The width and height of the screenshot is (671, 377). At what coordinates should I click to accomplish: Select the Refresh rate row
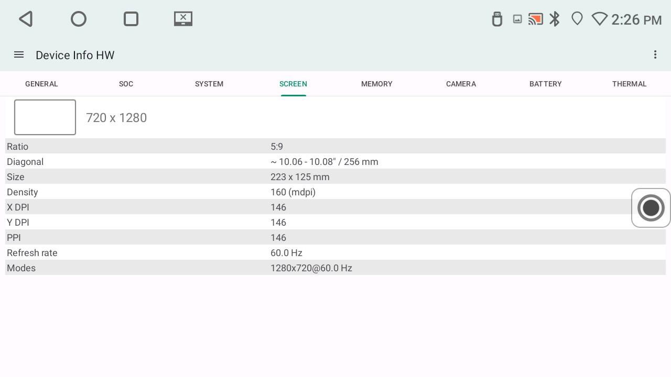point(335,253)
